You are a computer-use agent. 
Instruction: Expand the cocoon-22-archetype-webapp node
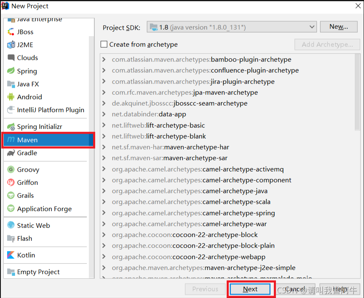(x=104, y=257)
